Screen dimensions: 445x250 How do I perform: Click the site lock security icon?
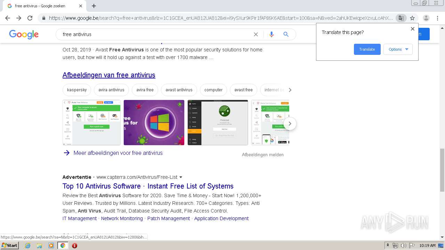click(43, 18)
